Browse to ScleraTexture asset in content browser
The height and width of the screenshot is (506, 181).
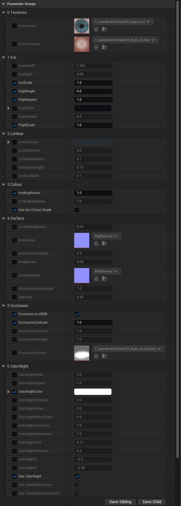[x=105, y=47]
